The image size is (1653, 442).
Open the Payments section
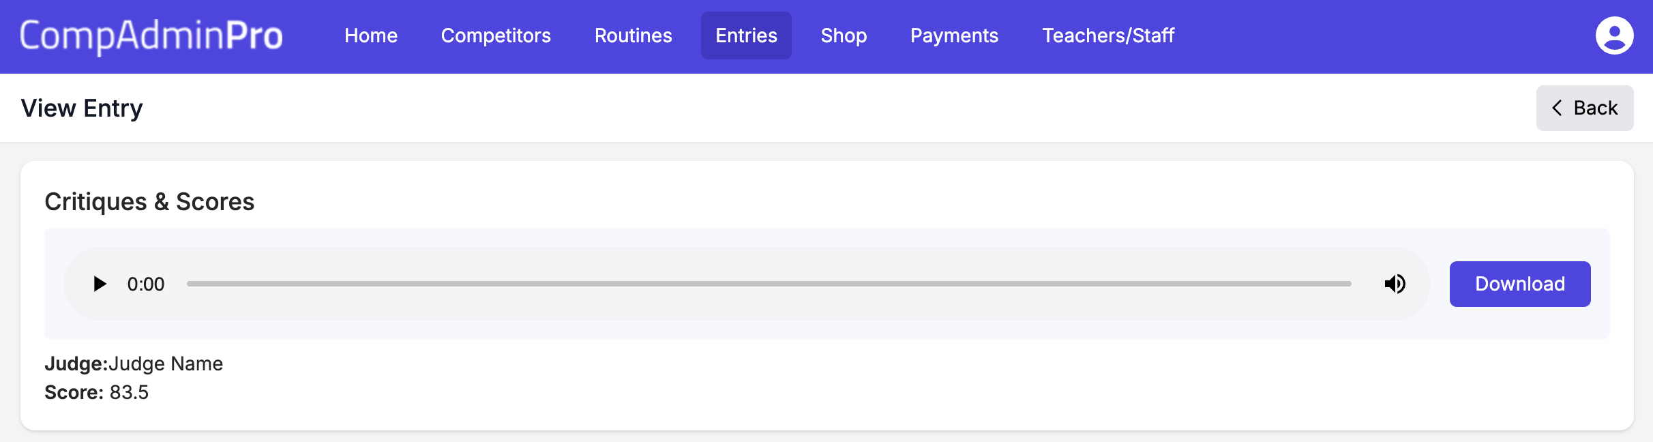click(x=954, y=35)
